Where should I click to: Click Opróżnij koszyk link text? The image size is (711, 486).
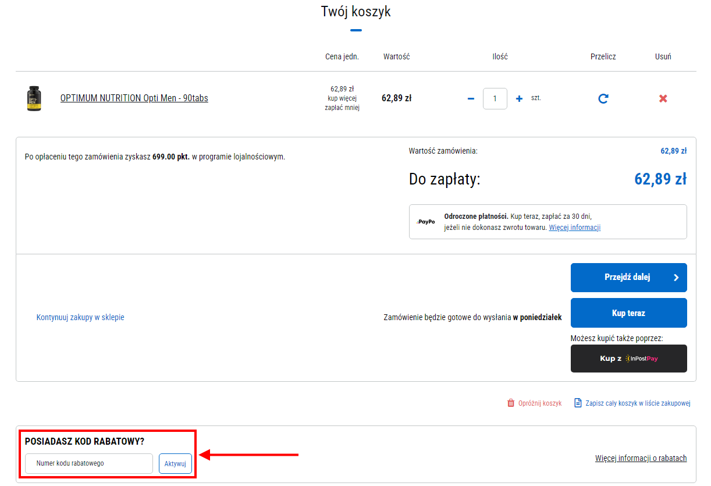pyautogui.click(x=540, y=403)
